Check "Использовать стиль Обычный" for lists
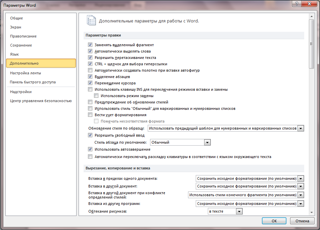Image resolution: width=320 pixels, height=230 pixels. point(90,108)
